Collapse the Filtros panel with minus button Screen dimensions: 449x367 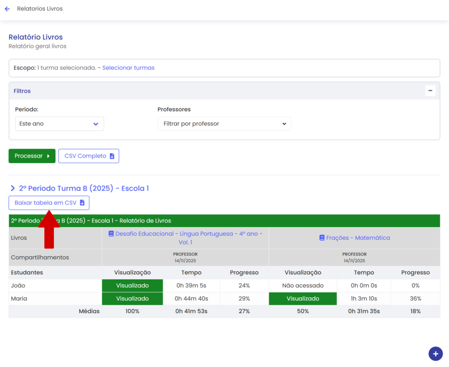click(x=430, y=91)
